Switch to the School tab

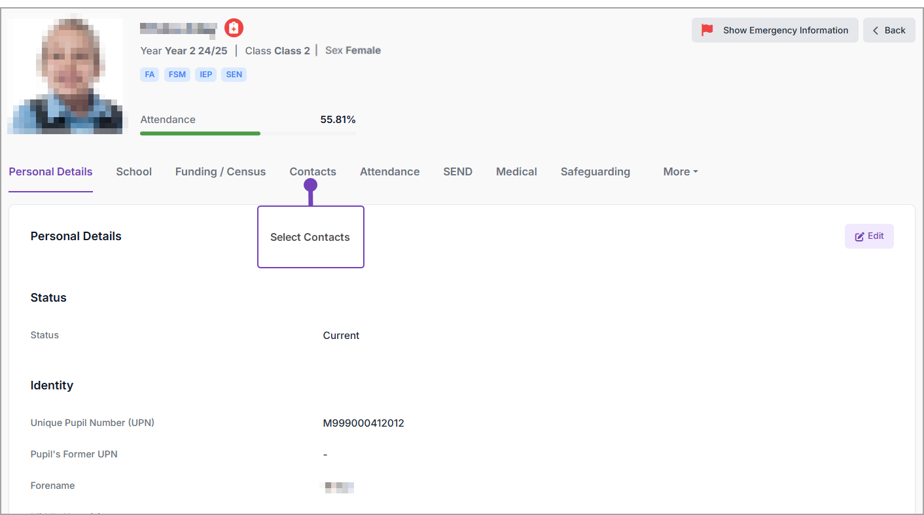pyautogui.click(x=133, y=171)
